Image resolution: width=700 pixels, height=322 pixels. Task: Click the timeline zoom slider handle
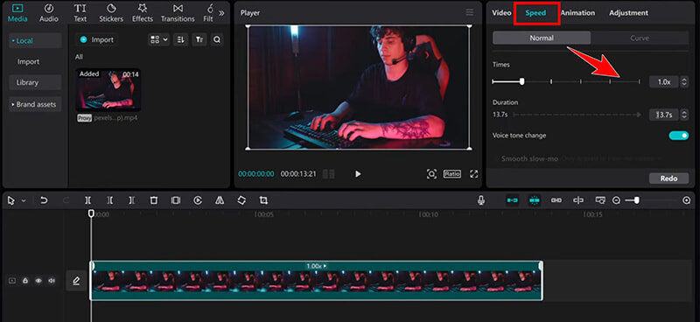point(637,200)
